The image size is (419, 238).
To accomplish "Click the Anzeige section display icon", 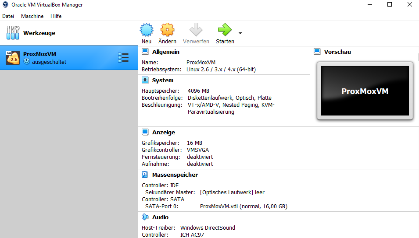I will point(145,132).
